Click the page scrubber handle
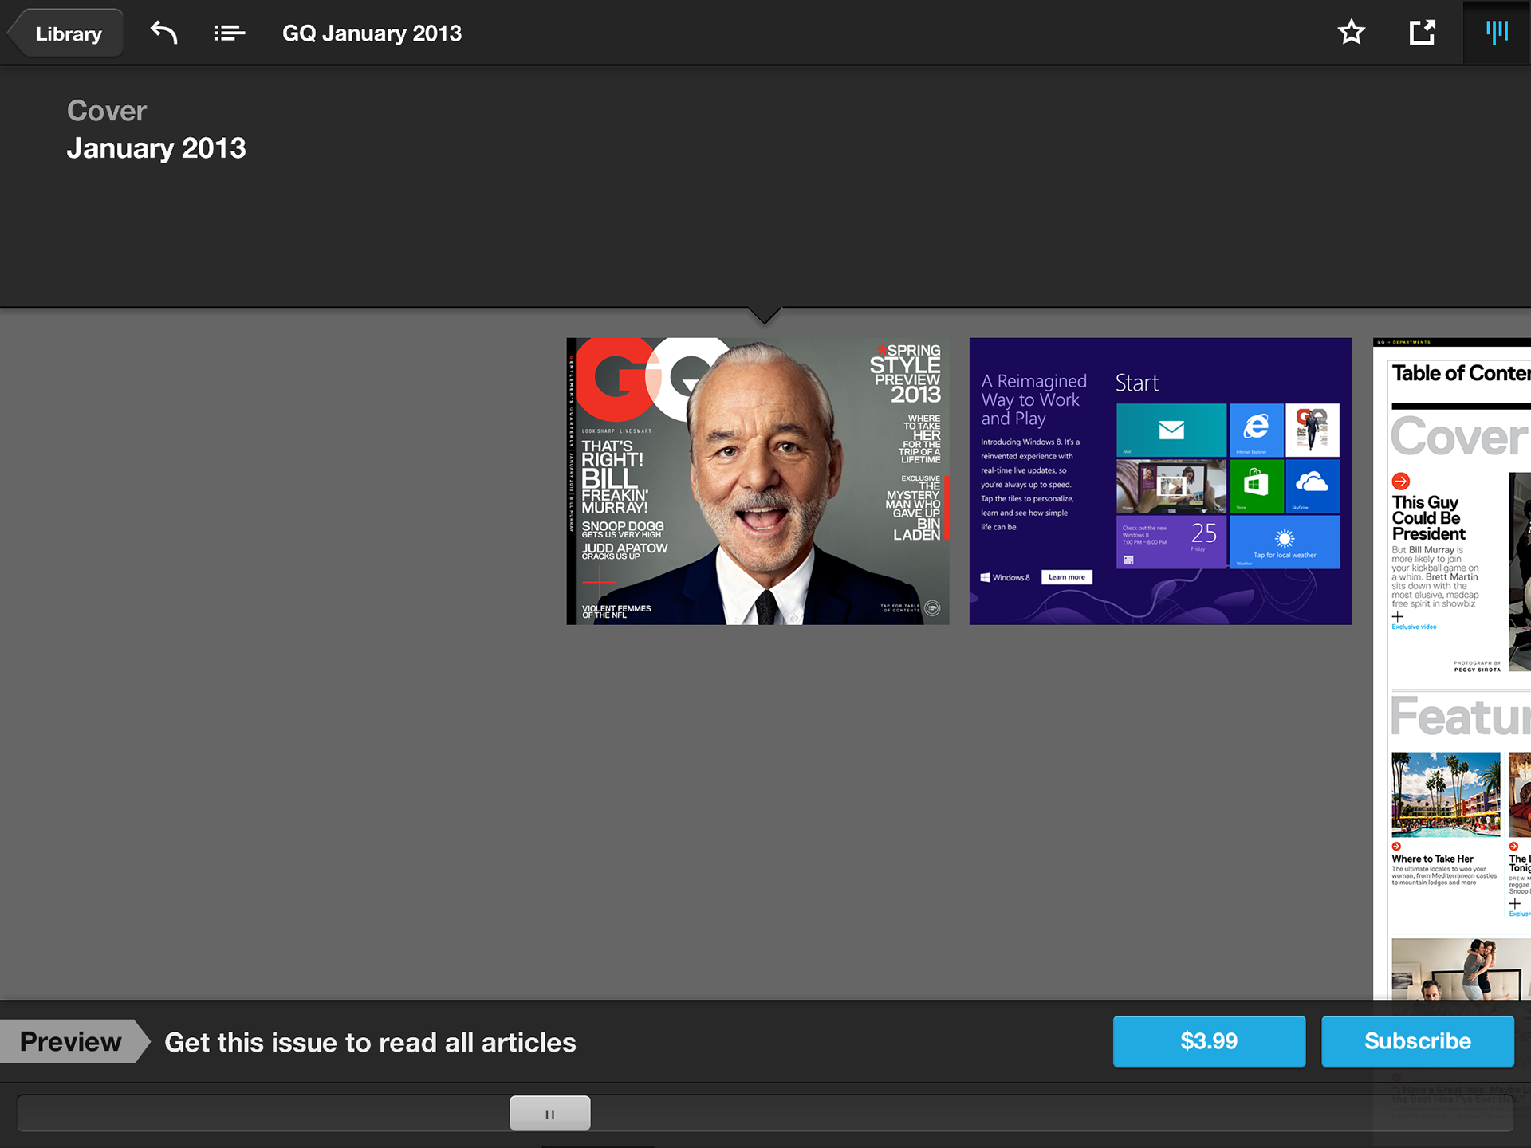 (x=550, y=1113)
